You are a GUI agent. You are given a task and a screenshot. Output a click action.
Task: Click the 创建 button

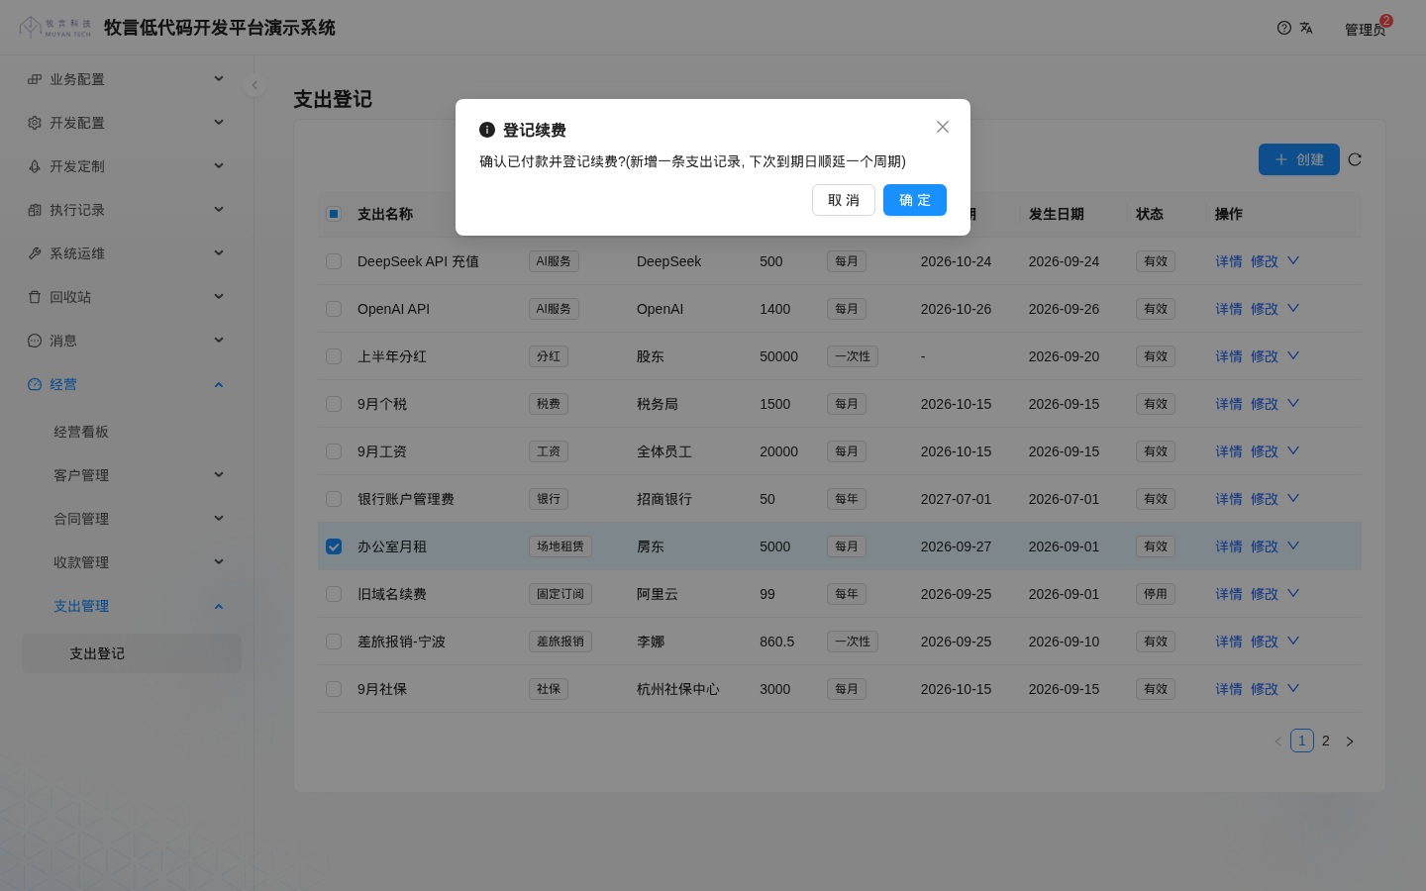coord(1299,159)
